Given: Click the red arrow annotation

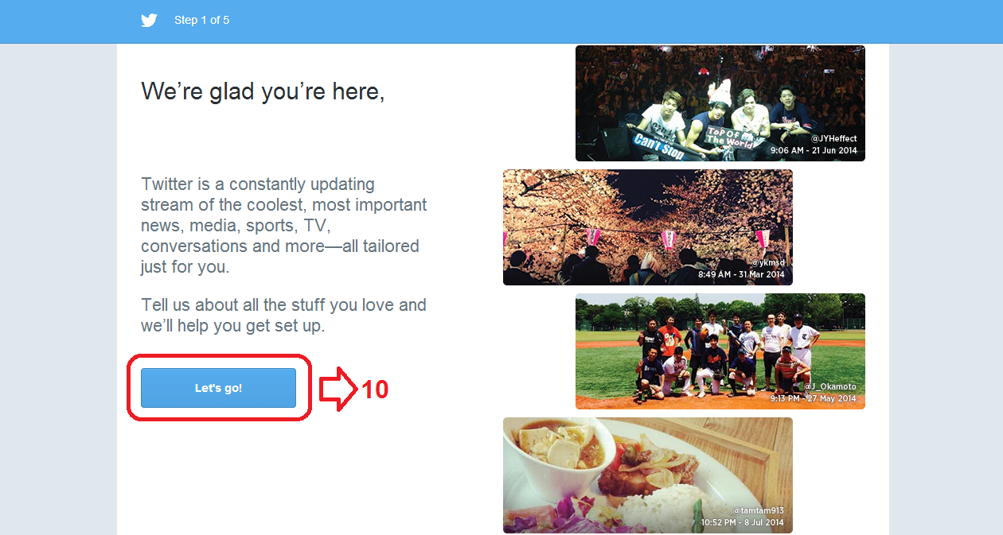Looking at the screenshot, I should (x=338, y=389).
